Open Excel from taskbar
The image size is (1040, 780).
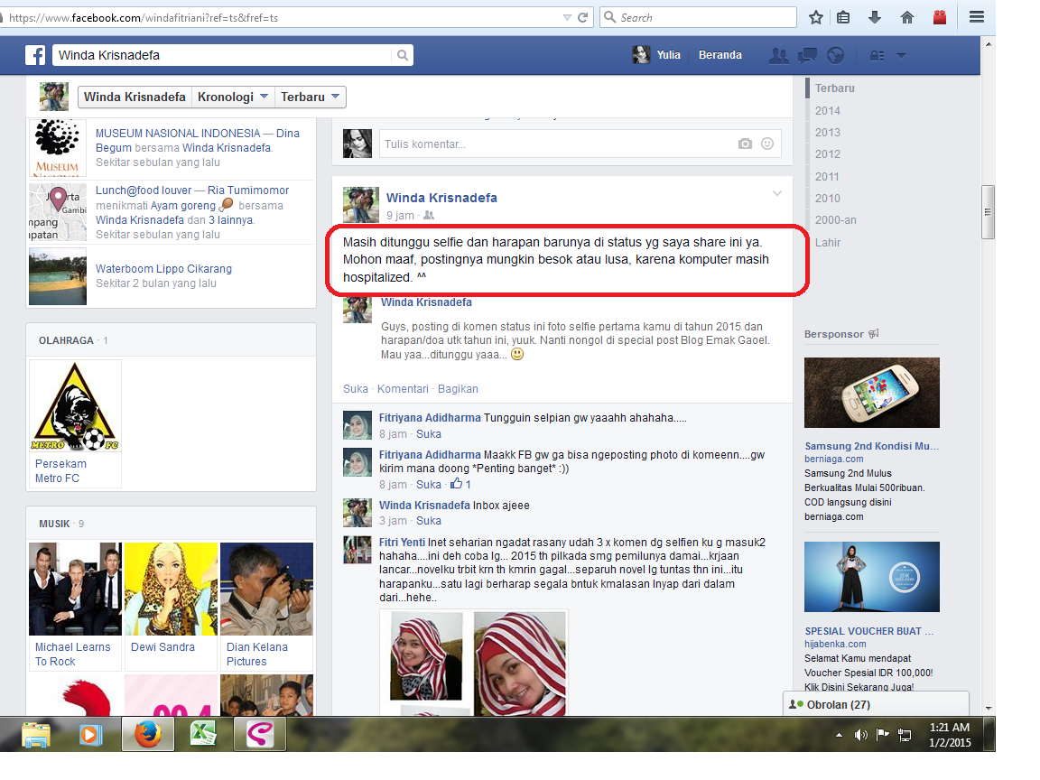pyautogui.click(x=204, y=734)
